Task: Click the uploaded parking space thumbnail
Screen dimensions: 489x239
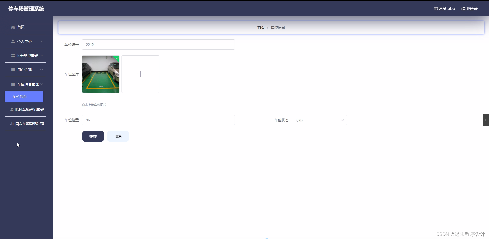Action: coord(101,74)
